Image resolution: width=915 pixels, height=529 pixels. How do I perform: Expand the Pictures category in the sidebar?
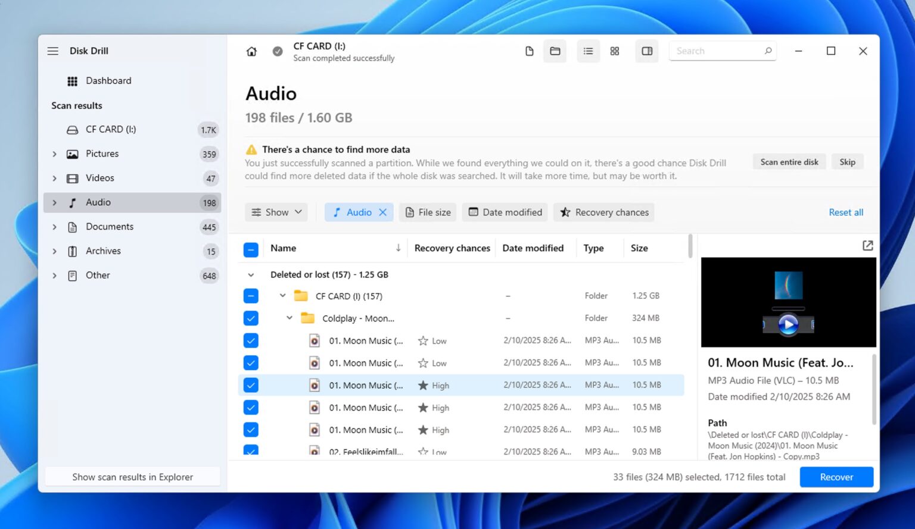(54, 154)
